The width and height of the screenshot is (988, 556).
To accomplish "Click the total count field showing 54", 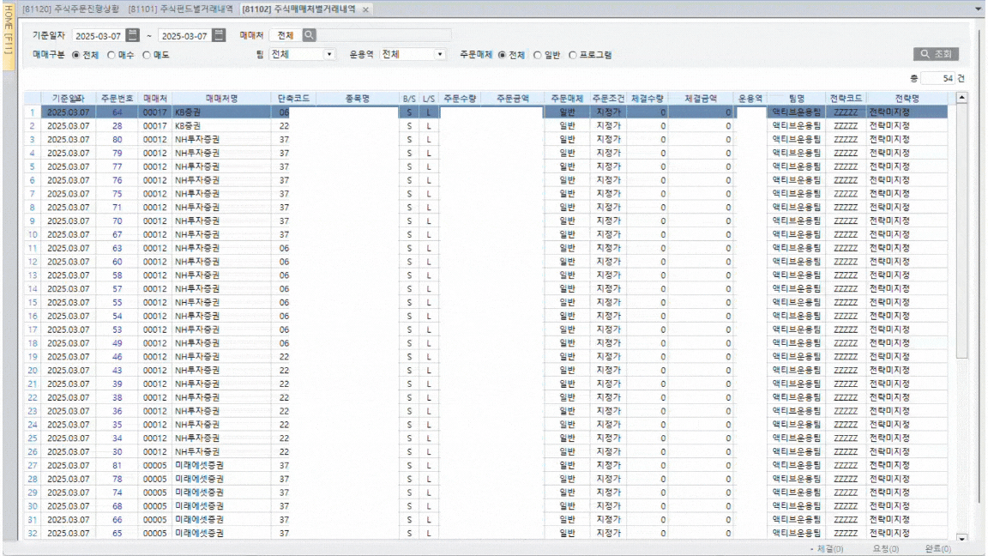I will (x=937, y=78).
